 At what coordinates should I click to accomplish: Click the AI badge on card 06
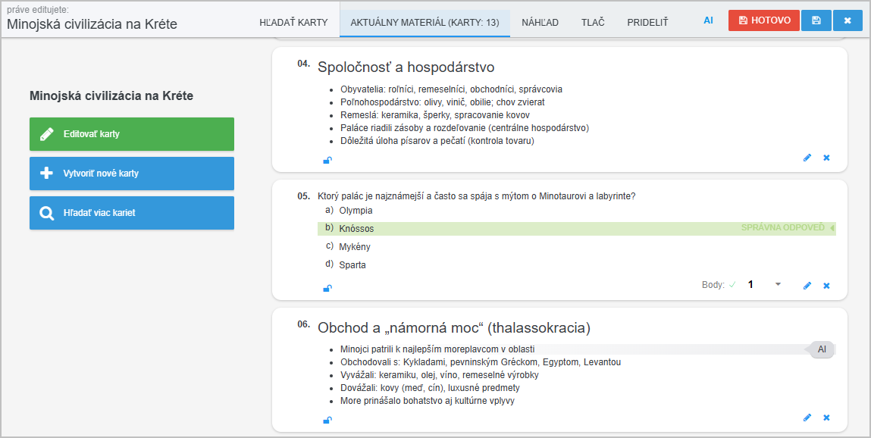[822, 349]
